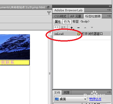Click the scroll-up arrow of document scrollbar
This screenshot has height=104, width=113.
pos(50,33)
